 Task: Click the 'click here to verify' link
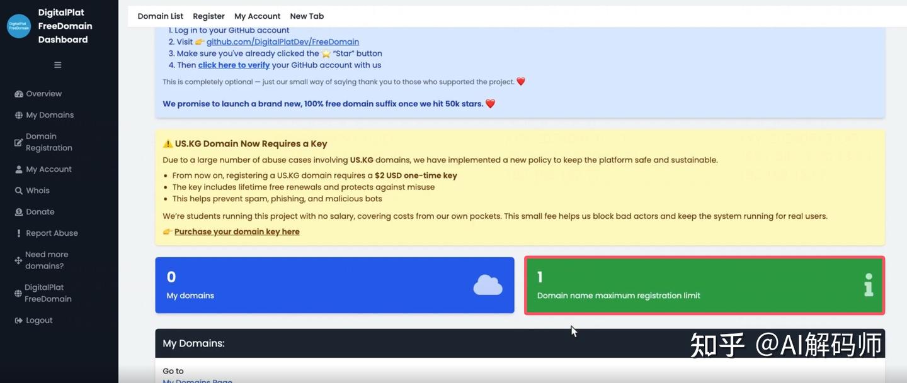point(234,65)
